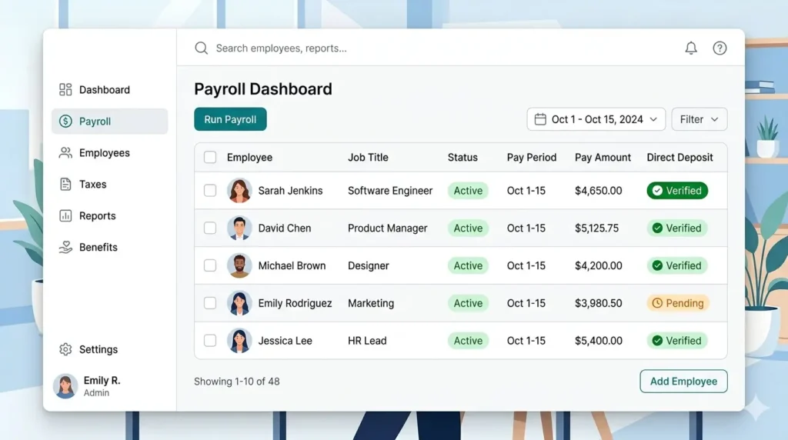The image size is (788, 440).
Task: Click Jessica Lee's avatar
Action: click(x=239, y=341)
